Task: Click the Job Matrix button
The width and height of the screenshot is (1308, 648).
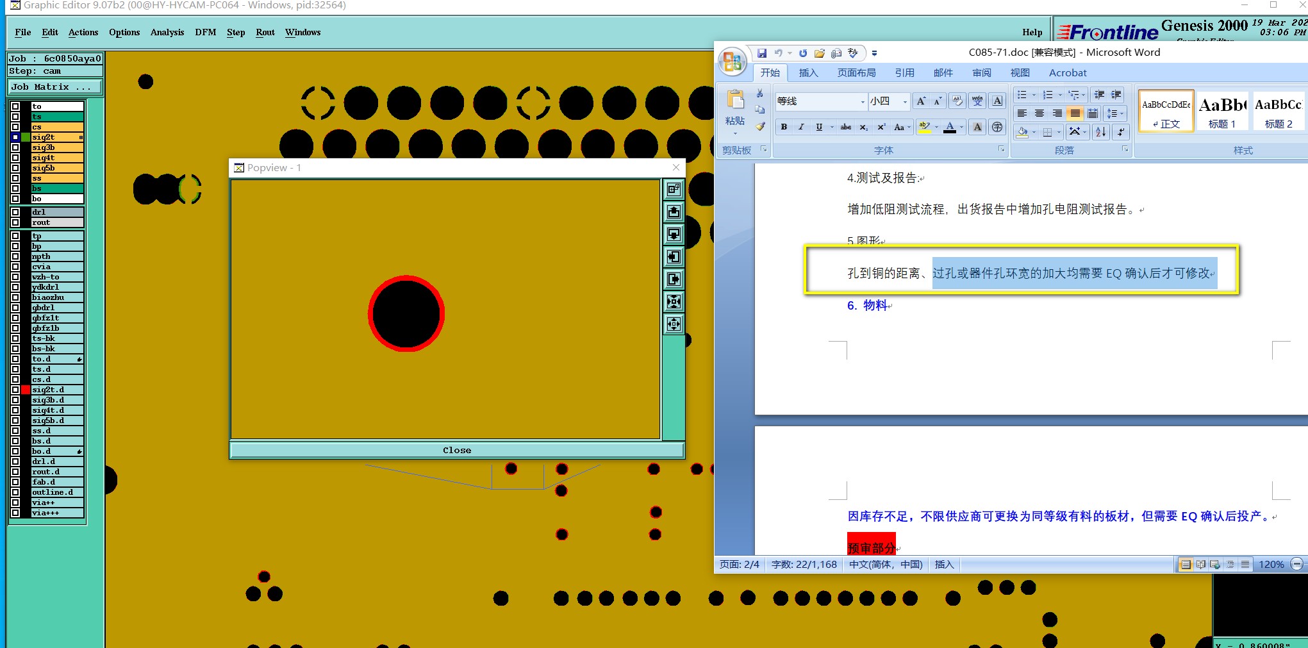Action: (55, 87)
